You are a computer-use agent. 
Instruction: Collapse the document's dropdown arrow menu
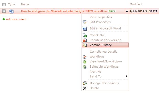[x=127, y=11]
